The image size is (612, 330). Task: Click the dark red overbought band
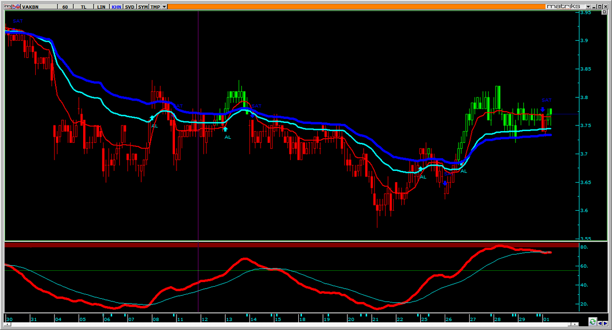tap(291, 245)
